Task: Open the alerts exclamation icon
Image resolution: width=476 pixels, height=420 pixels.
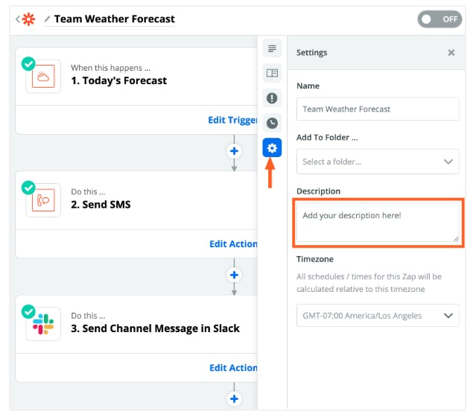Action: click(x=272, y=98)
